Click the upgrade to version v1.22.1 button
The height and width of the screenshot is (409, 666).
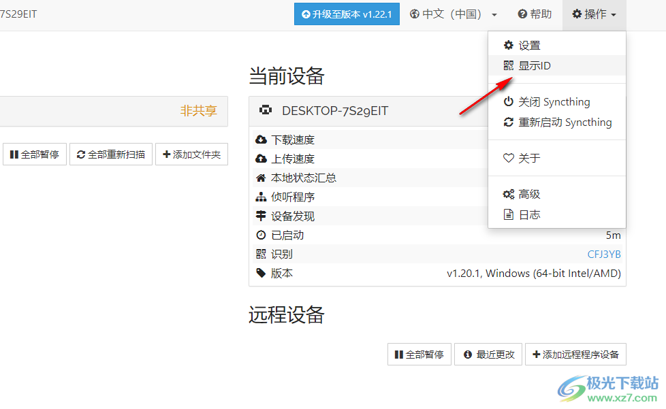pyautogui.click(x=347, y=14)
